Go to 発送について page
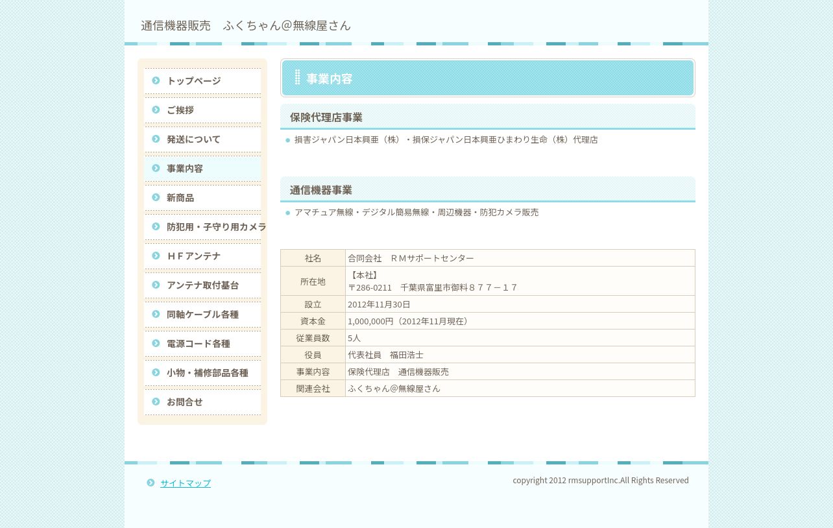 point(202,139)
